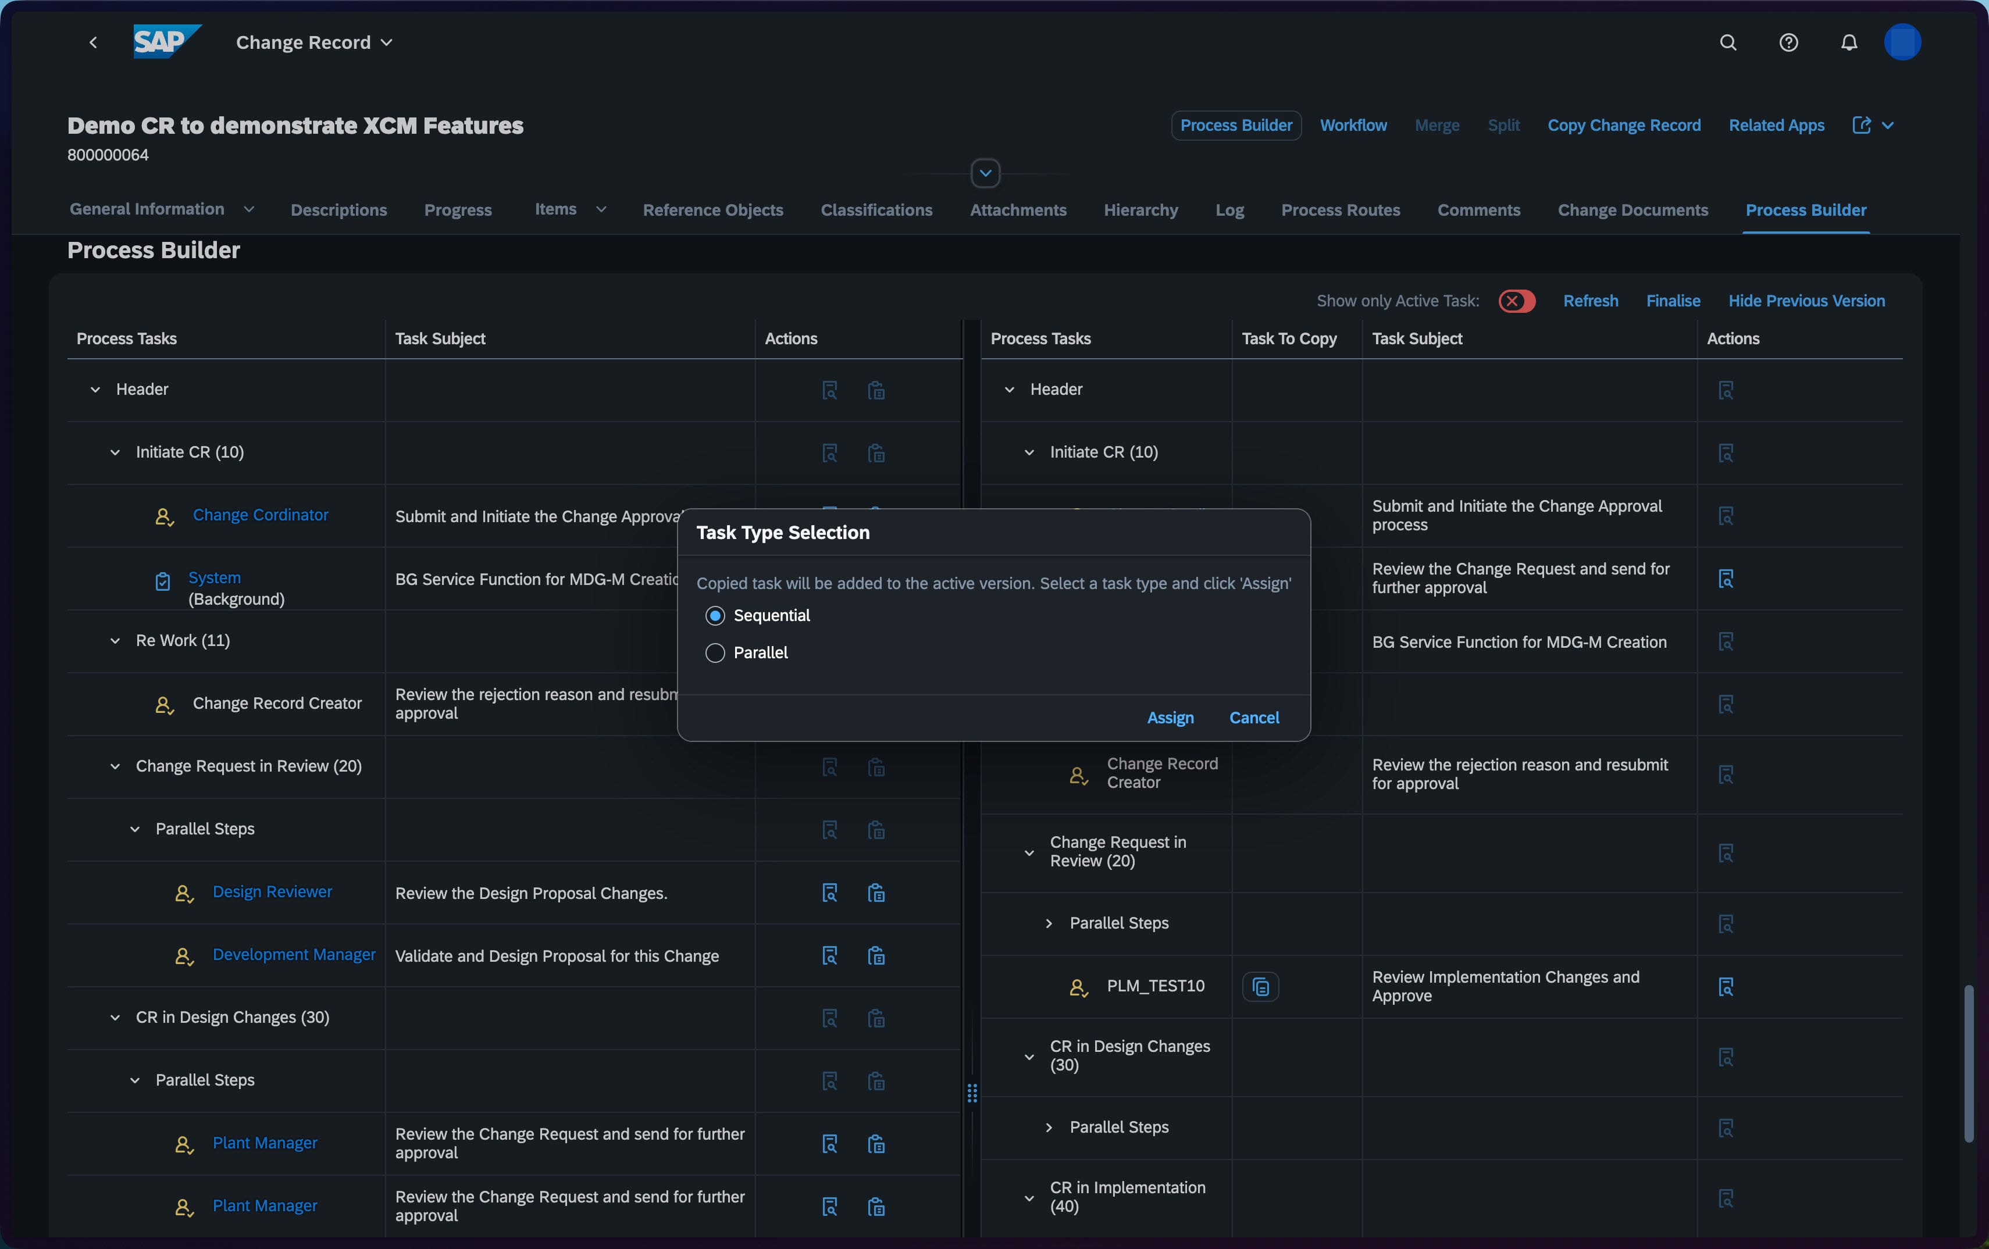This screenshot has height=1249, width=1989.
Task: Click paste icon for CR in Design Changes (30) left row
Action: [876, 1019]
